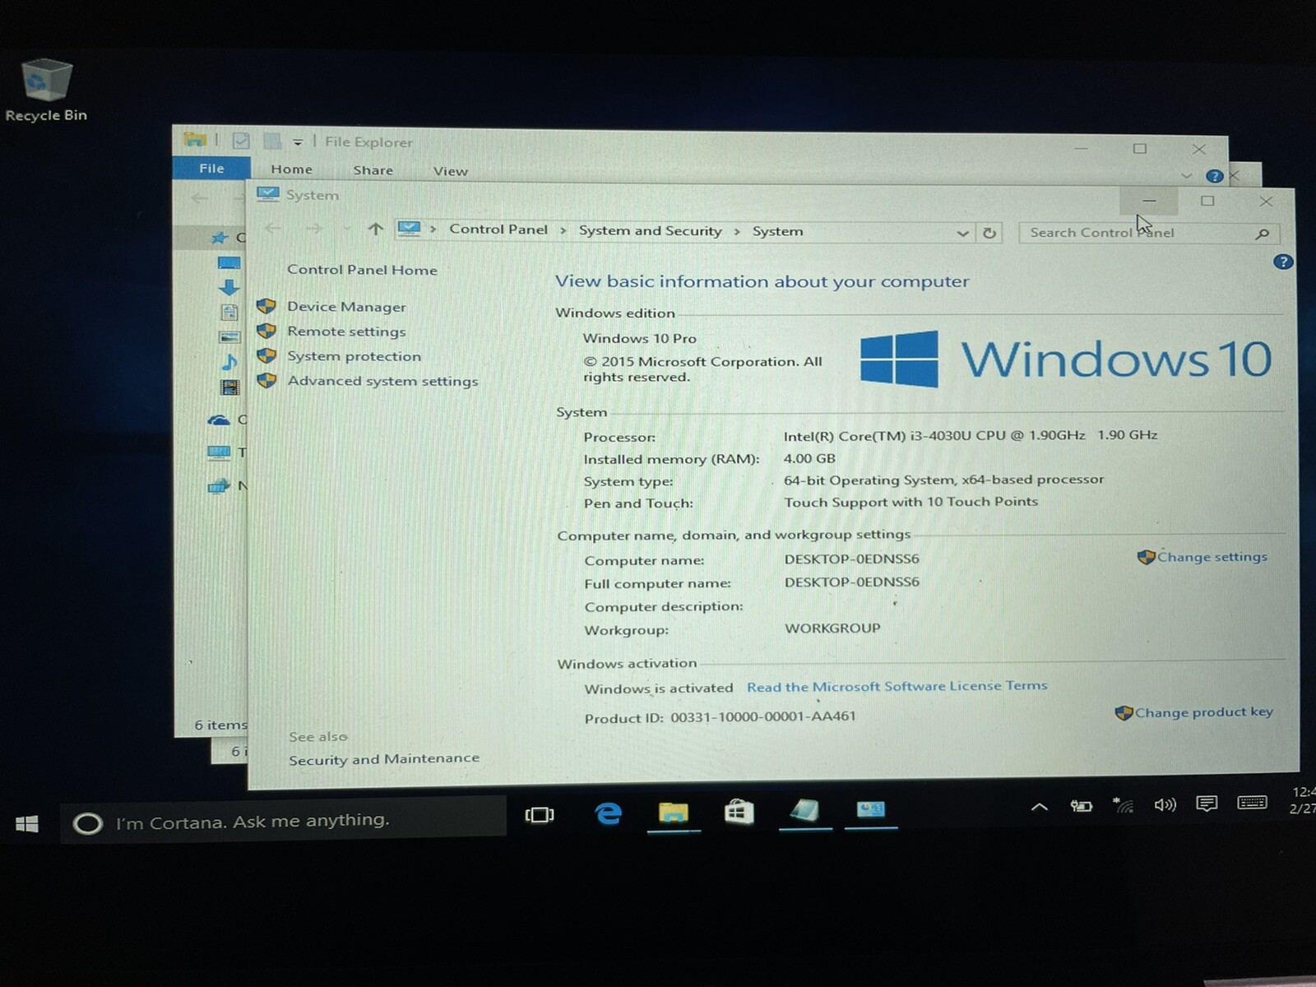Open the Wi-Fi network tray icon
This screenshot has width=1316, height=987.
tap(1123, 805)
